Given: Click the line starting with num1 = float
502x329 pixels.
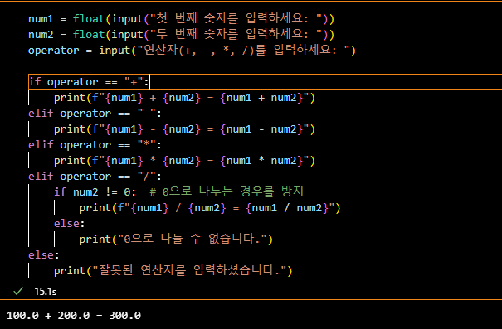Looking at the screenshot, I should point(181,18).
